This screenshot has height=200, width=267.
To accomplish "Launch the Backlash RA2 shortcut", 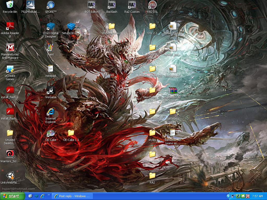I will click(x=112, y=5).
